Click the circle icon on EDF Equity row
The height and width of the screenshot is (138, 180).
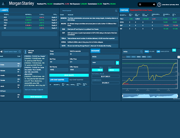[x=56, y=25]
